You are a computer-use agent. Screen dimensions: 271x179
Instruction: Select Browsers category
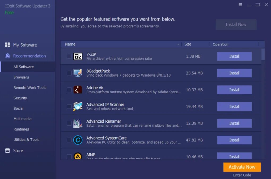21,77
